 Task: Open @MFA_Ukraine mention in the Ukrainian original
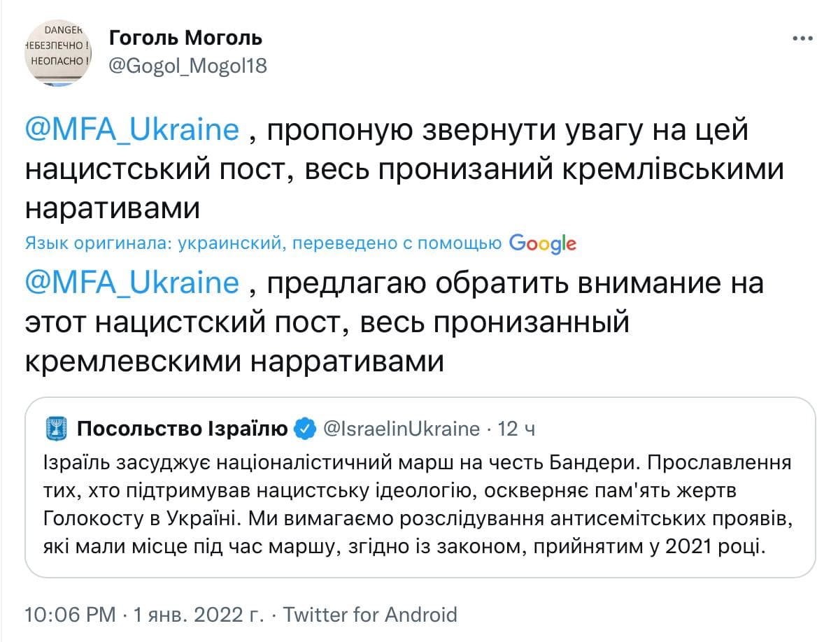133,130
